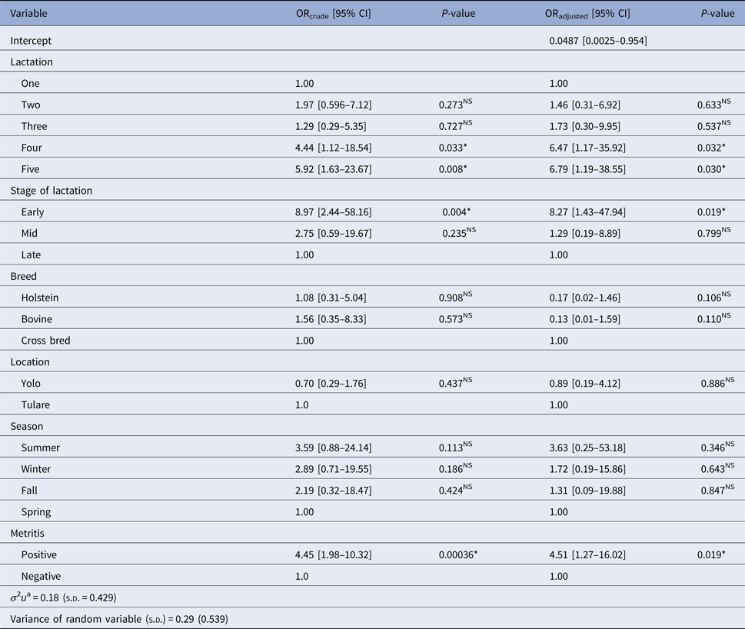
Task: Click the P-value 0.00036 for Metritis Positive
Action: point(460,554)
